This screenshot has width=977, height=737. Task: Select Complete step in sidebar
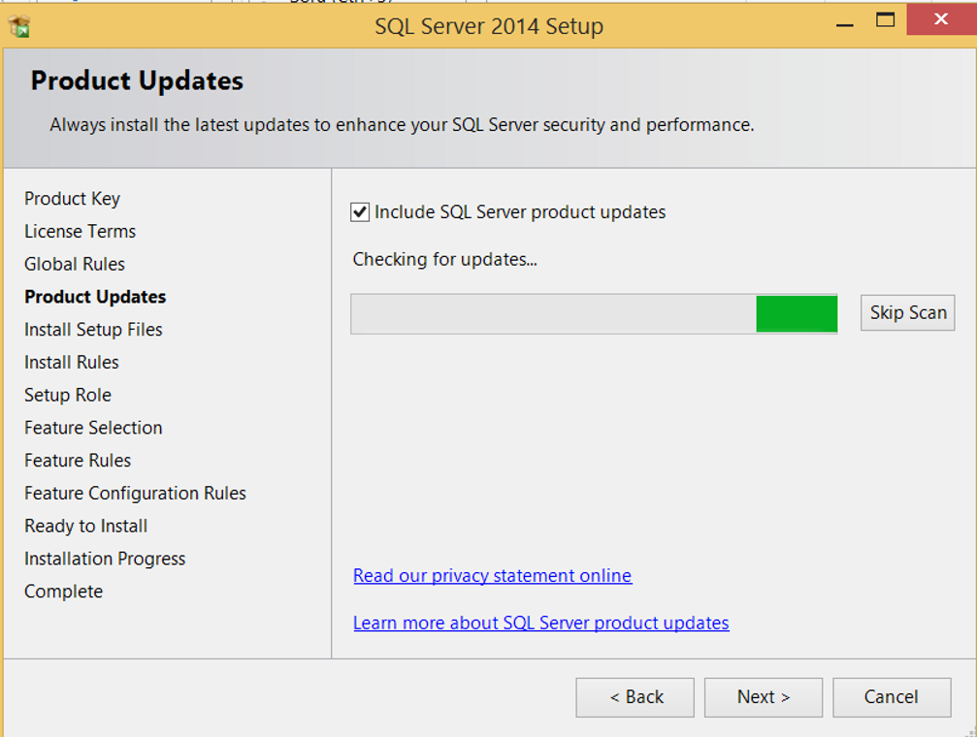point(64,592)
